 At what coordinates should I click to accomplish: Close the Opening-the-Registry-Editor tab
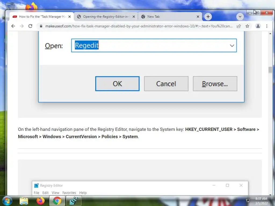pyautogui.click(x=134, y=17)
